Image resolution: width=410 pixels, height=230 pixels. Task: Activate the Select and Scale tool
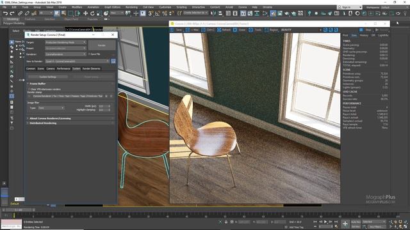tap(99, 13)
